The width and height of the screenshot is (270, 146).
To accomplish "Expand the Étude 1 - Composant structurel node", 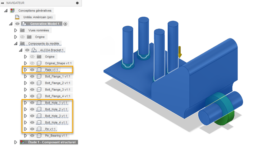I will tap(16, 142).
